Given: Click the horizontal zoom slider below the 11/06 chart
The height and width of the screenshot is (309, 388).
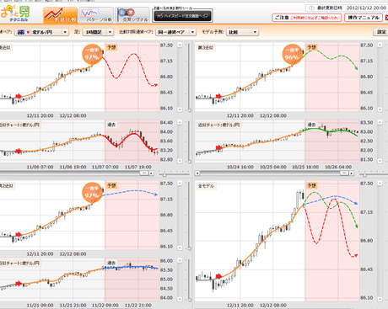Looking at the screenshot, I should point(164,174).
